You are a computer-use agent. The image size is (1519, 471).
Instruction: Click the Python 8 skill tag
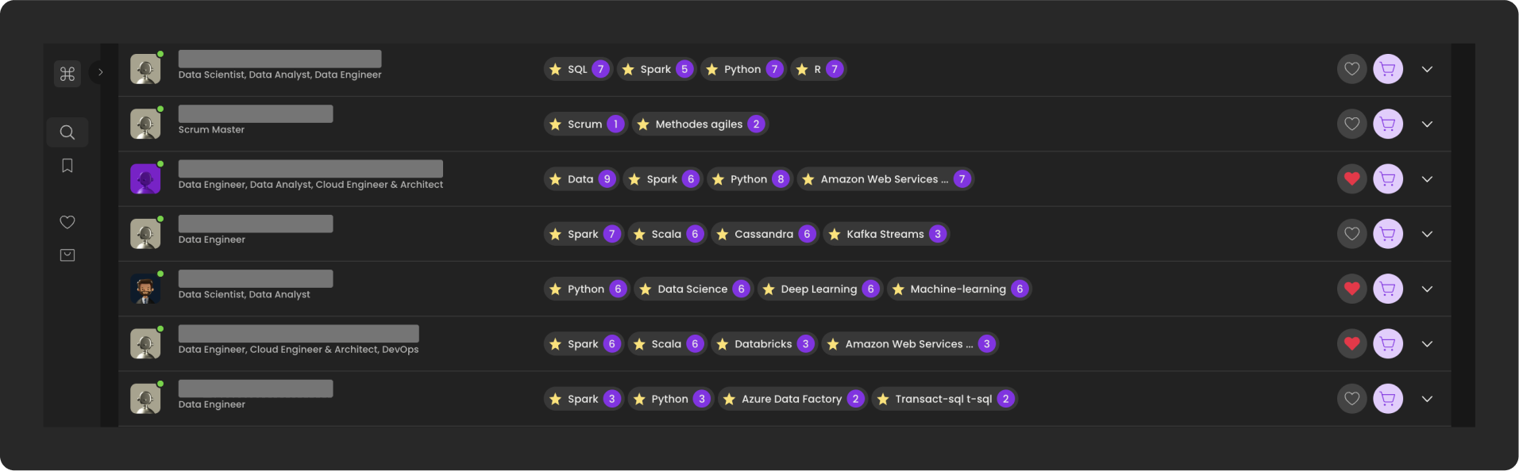tap(750, 179)
